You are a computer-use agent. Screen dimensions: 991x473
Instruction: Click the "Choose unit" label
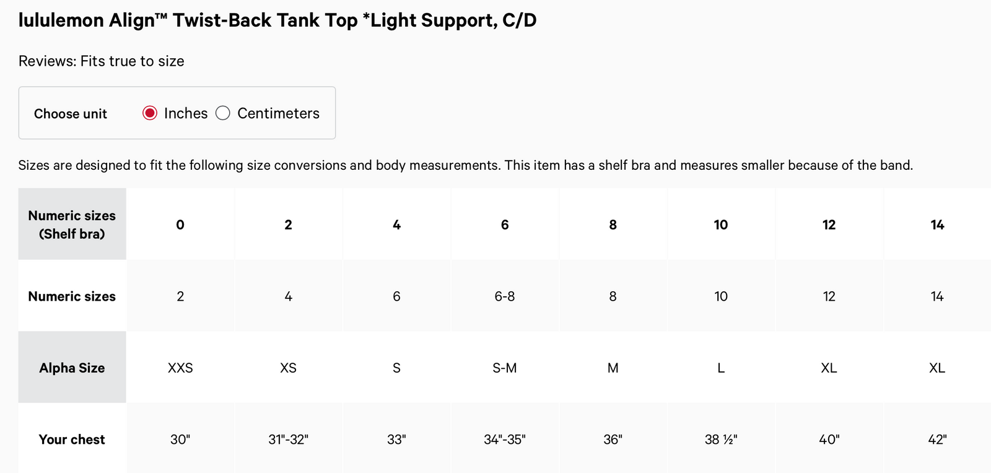click(x=71, y=114)
